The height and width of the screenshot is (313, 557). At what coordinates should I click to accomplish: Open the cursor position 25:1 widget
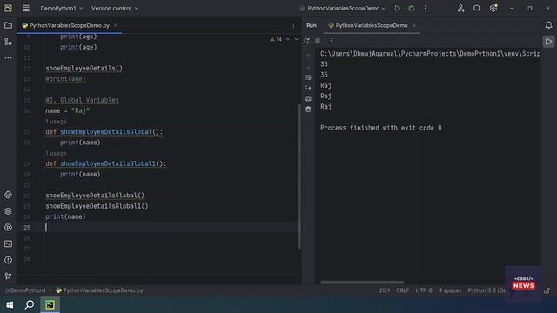click(x=385, y=290)
